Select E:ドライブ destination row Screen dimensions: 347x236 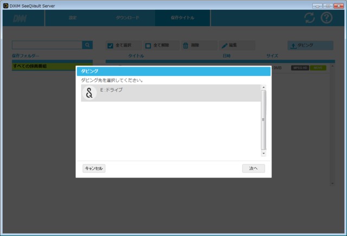171,93
